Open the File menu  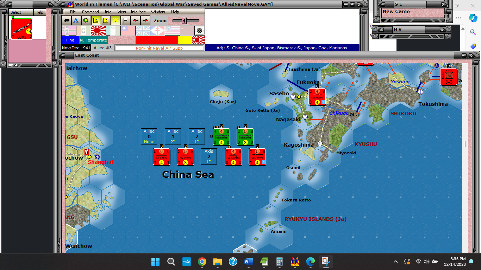pos(73,12)
